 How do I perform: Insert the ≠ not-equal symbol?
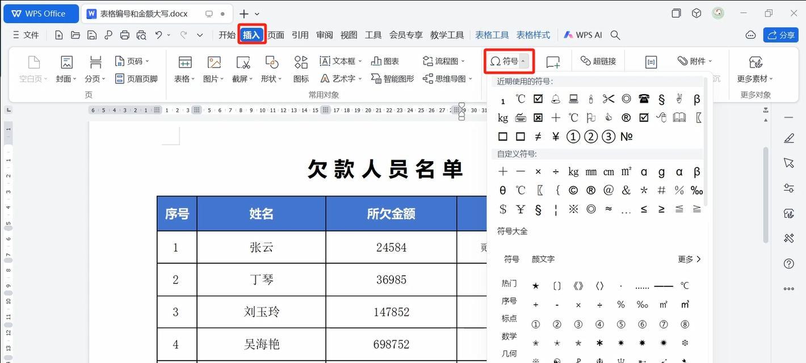[538, 137]
